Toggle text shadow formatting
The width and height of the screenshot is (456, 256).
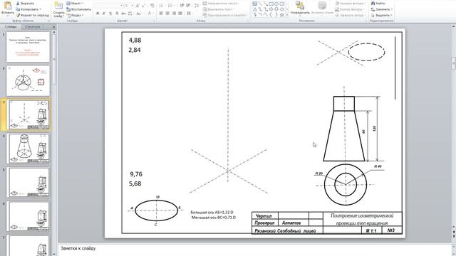click(x=117, y=14)
